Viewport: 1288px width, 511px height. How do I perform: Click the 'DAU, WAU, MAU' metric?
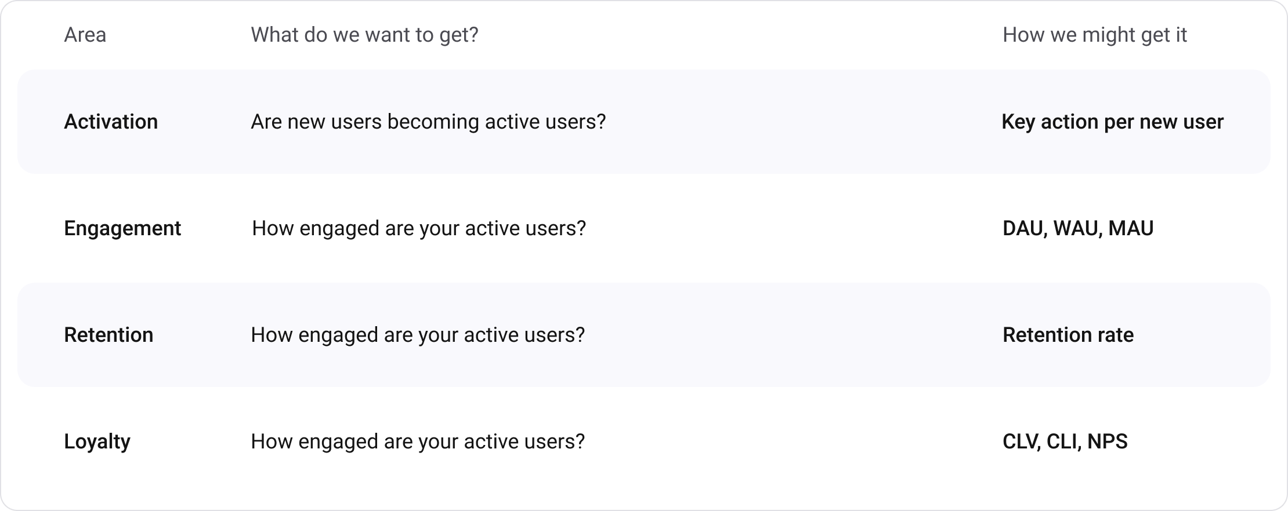click(x=1078, y=228)
